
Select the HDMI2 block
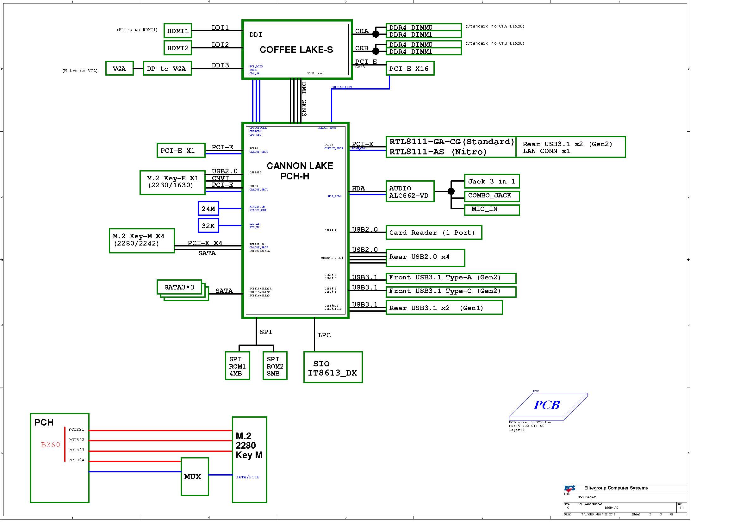pos(177,48)
